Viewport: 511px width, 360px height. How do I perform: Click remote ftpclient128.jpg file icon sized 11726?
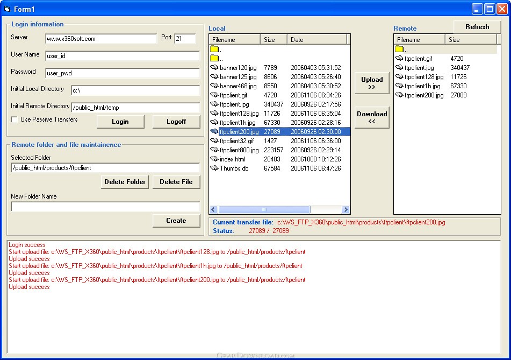pos(399,77)
